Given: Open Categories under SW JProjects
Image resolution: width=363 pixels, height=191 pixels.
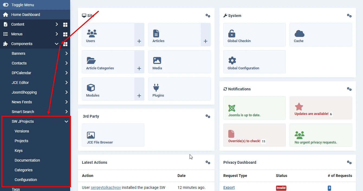Looking at the screenshot, I should pos(24,170).
